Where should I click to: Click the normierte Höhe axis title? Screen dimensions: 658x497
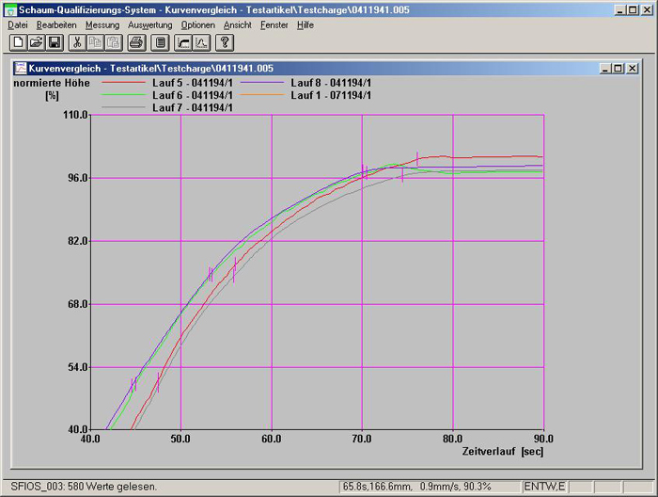pyautogui.click(x=52, y=83)
